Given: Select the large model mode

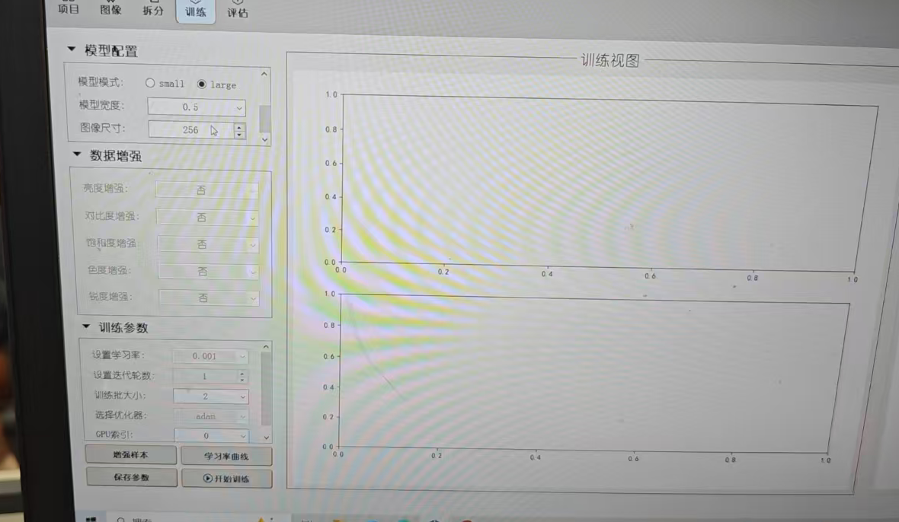Looking at the screenshot, I should [202, 84].
